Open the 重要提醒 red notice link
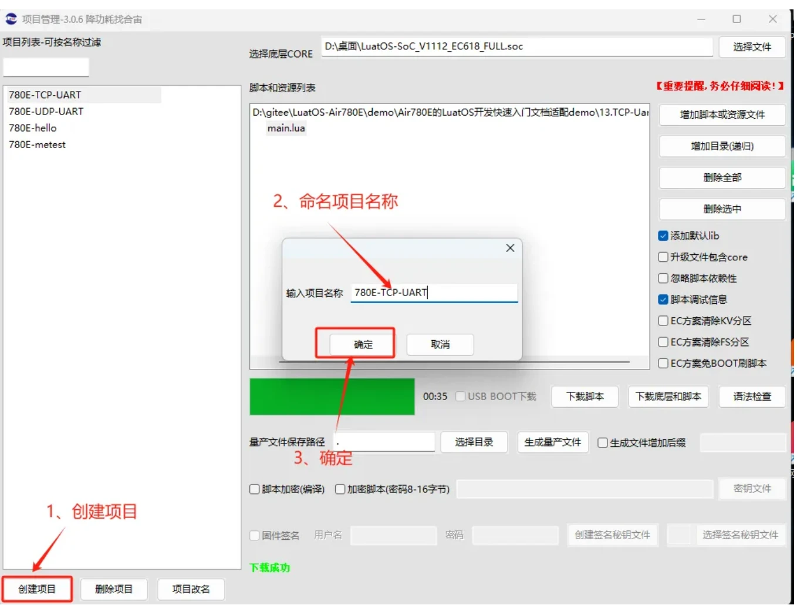Viewport: 797px width, 605px height. pyautogui.click(x=720, y=86)
